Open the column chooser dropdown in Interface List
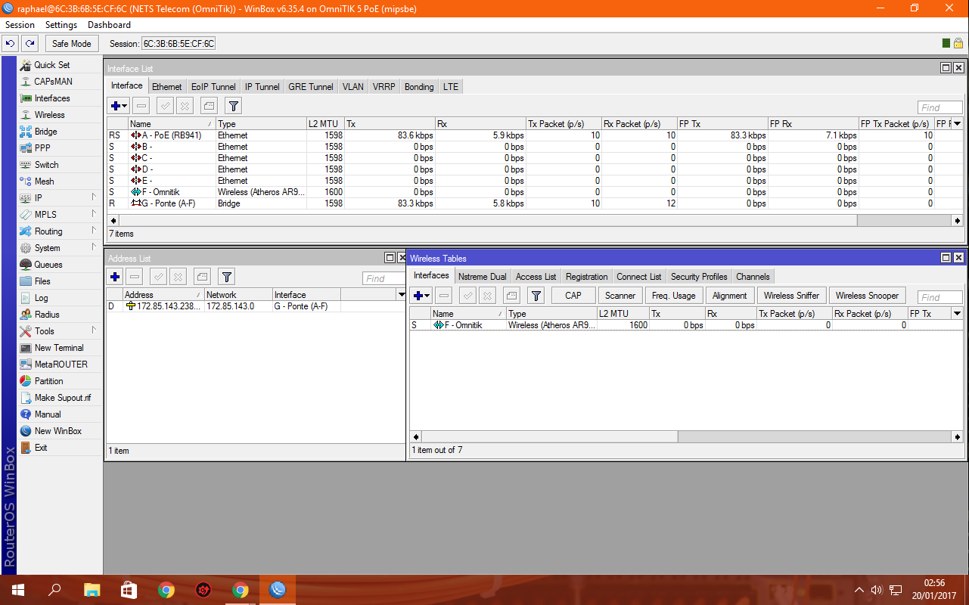969x605 pixels. point(958,123)
